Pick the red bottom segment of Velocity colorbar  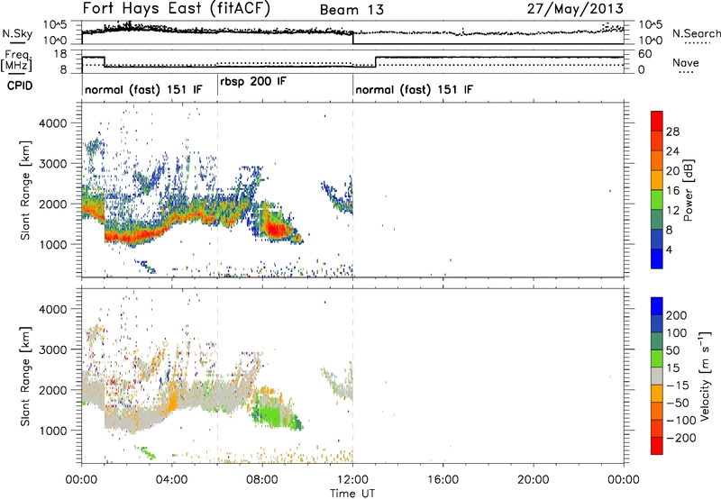click(657, 445)
